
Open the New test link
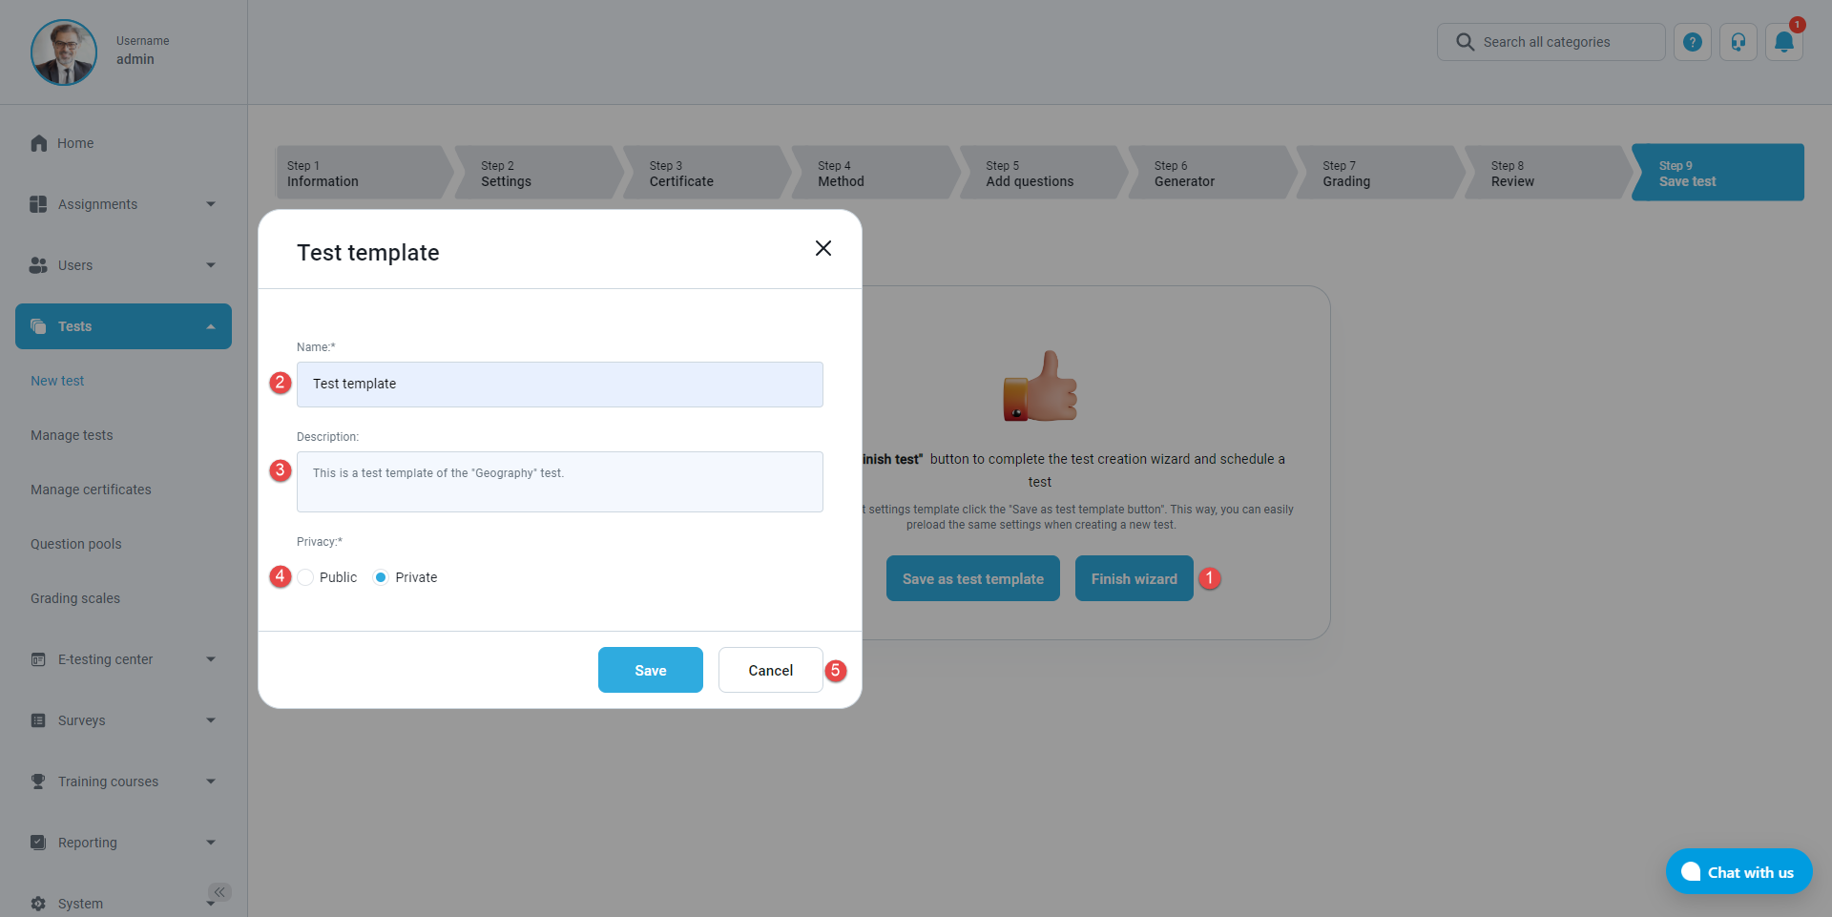click(57, 381)
